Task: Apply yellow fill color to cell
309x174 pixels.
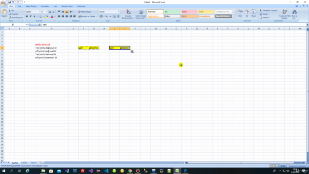Action: [x=47, y=16]
